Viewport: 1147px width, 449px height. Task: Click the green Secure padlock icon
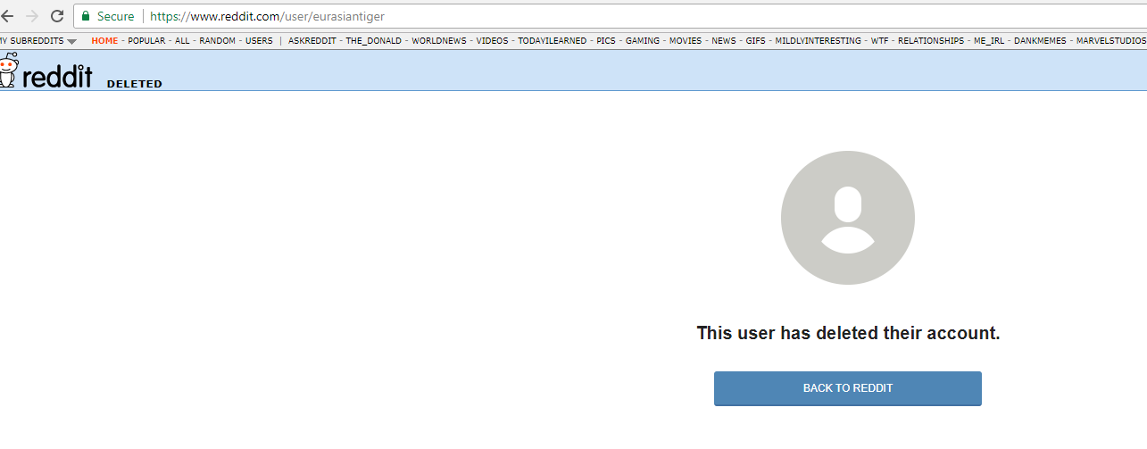pos(86,16)
